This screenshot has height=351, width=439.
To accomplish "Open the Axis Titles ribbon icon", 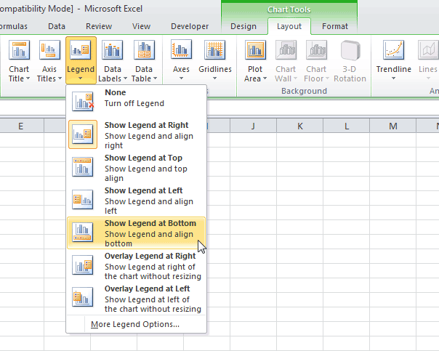I will pyautogui.click(x=49, y=50).
